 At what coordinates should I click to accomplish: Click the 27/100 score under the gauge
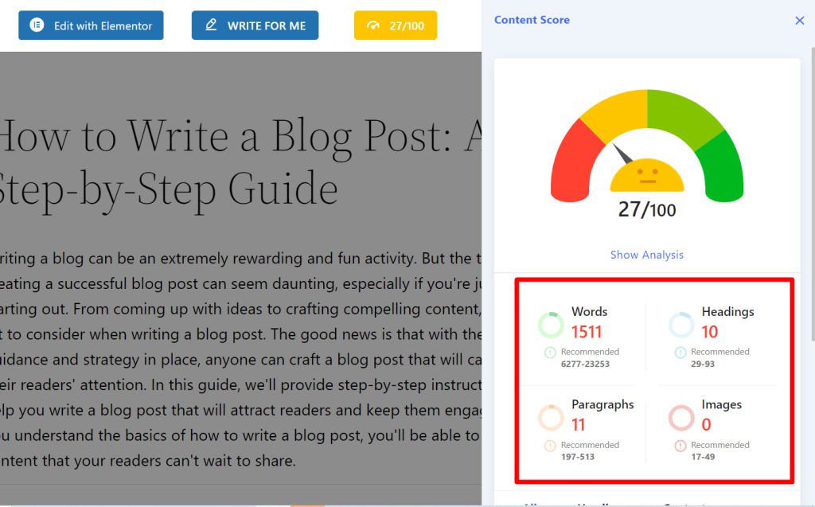[646, 209]
